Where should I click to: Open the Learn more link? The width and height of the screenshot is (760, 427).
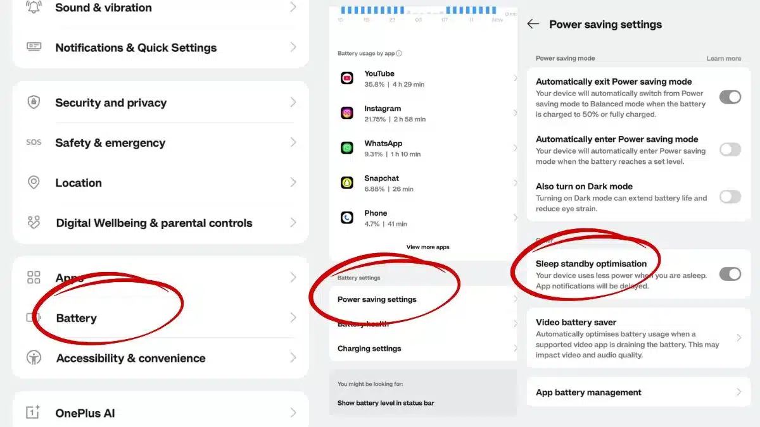[x=723, y=58]
